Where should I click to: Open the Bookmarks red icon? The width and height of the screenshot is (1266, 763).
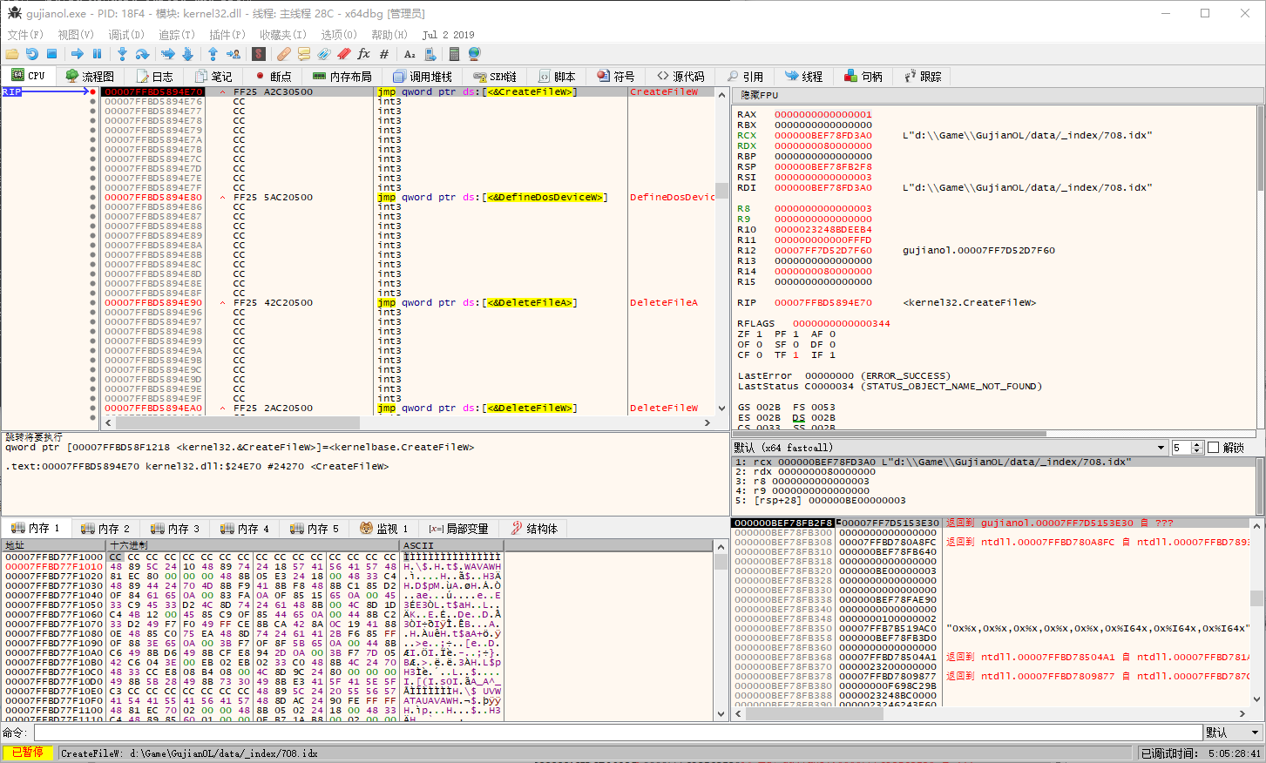coord(344,54)
